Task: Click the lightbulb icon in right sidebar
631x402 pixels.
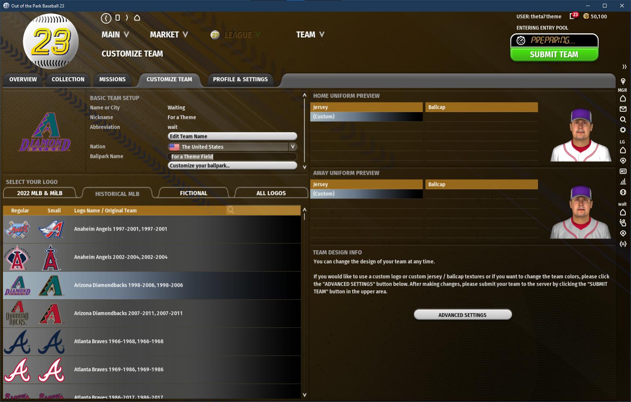Action: pyautogui.click(x=623, y=81)
